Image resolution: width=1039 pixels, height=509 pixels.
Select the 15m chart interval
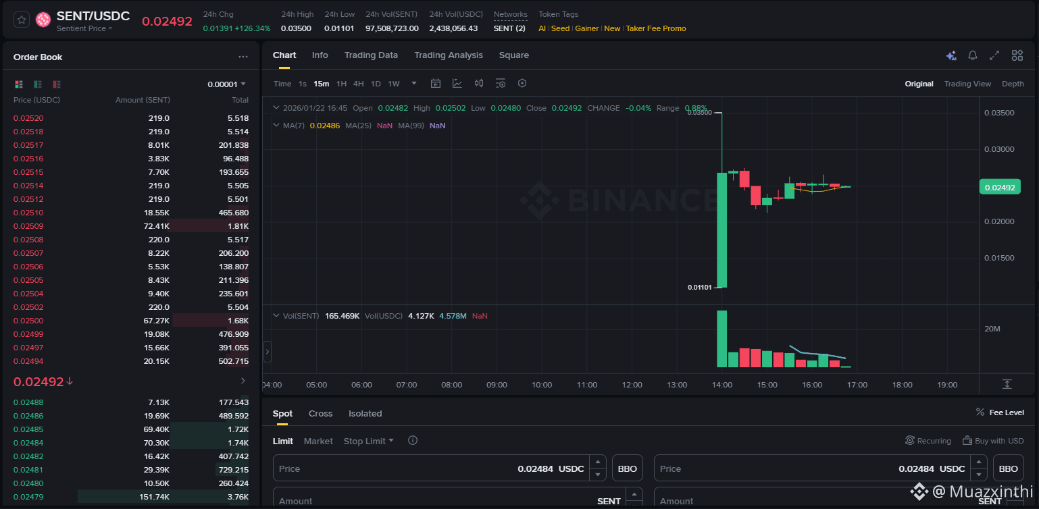[322, 84]
